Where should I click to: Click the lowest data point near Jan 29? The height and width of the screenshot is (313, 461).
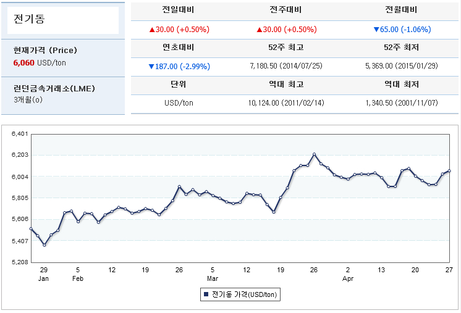pyautogui.click(x=44, y=245)
